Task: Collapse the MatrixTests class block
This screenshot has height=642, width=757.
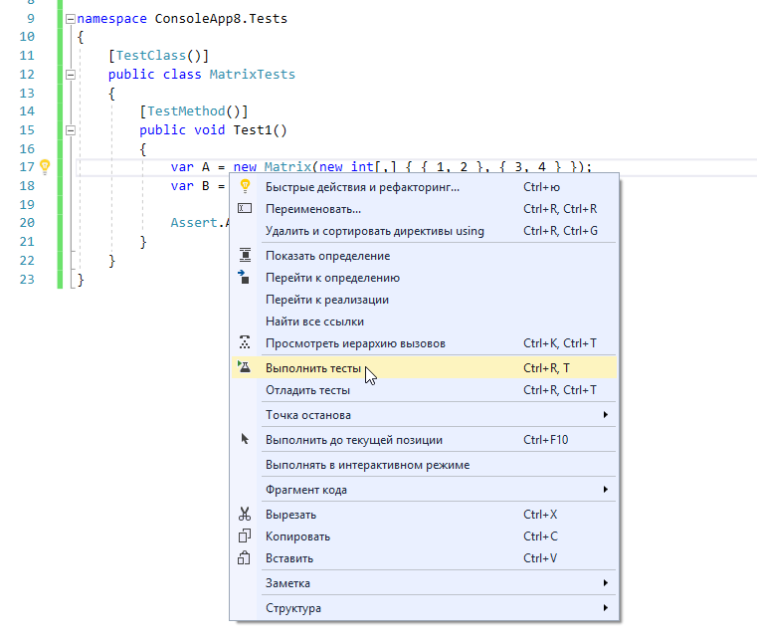Action: tap(71, 75)
